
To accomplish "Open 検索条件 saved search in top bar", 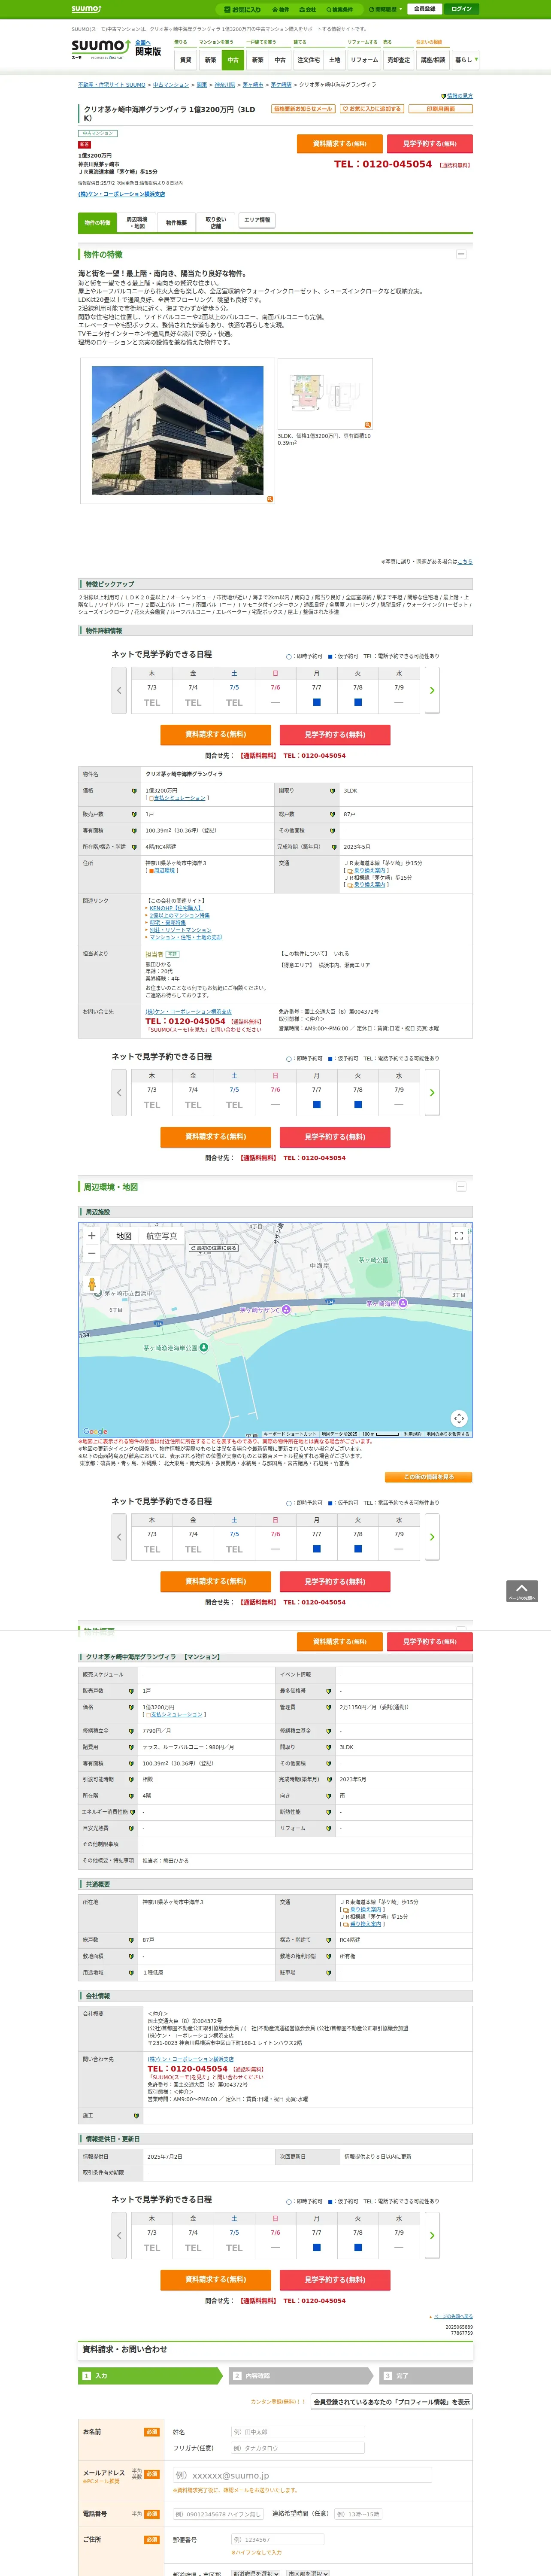I will [339, 9].
